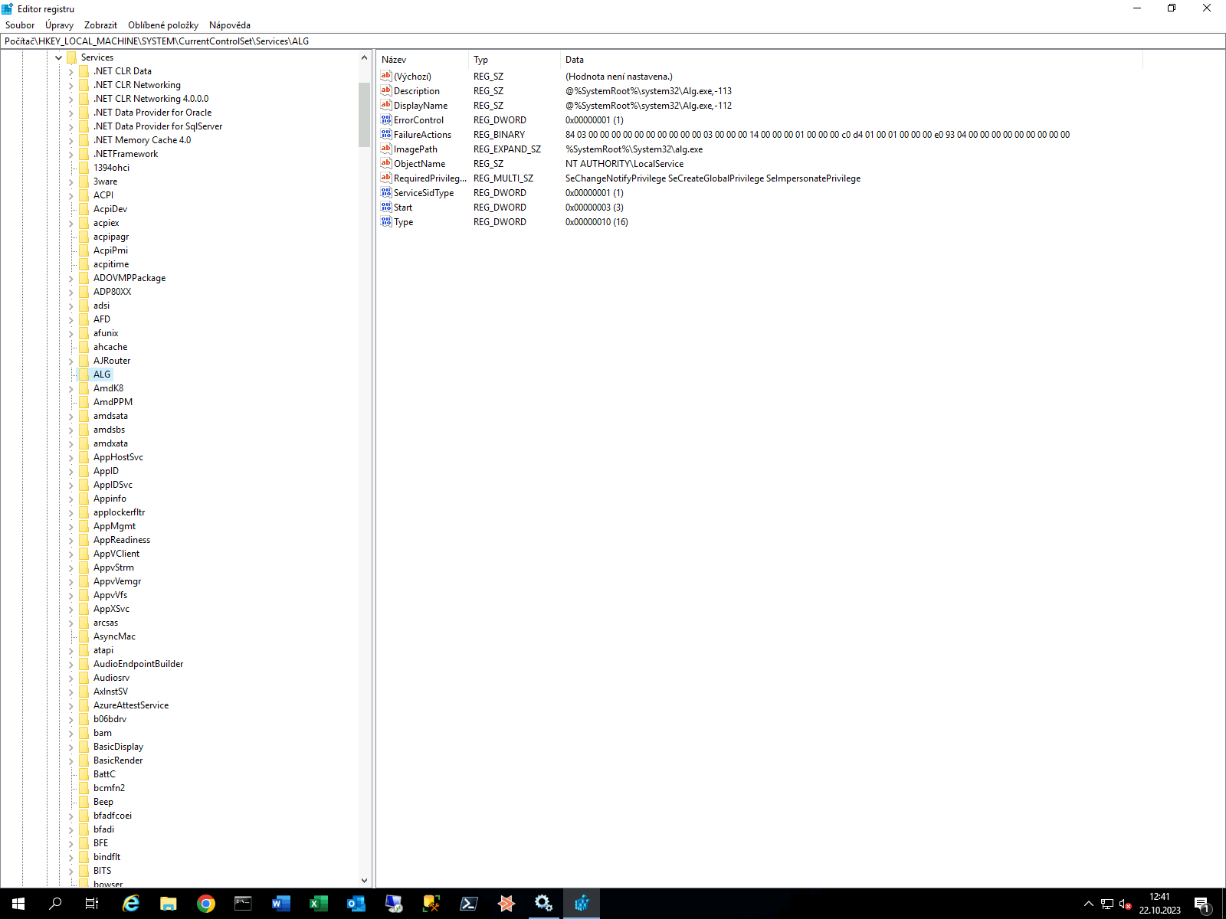This screenshot has height=919, width=1226.
Task: Click the AudioEndpointBuilder folder icon
Action: (84, 664)
